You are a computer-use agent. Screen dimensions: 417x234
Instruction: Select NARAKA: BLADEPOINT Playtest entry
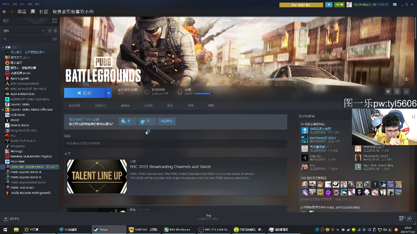(x=31, y=157)
